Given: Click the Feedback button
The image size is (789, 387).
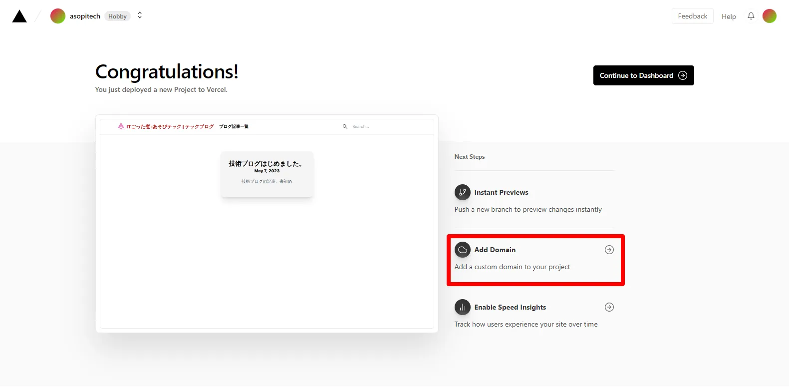Looking at the screenshot, I should coord(692,16).
